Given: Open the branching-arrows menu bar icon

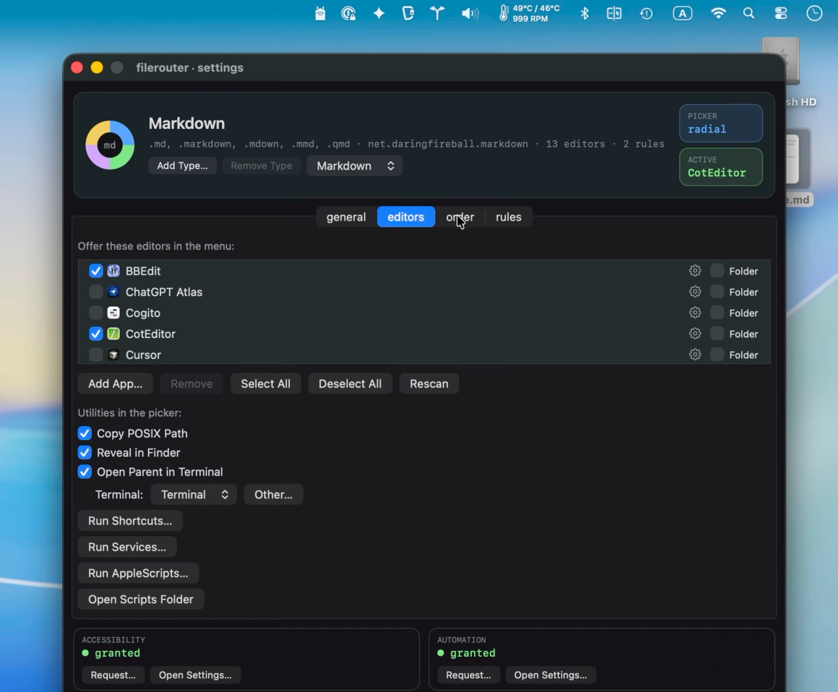Looking at the screenshot, I should 437,13.
